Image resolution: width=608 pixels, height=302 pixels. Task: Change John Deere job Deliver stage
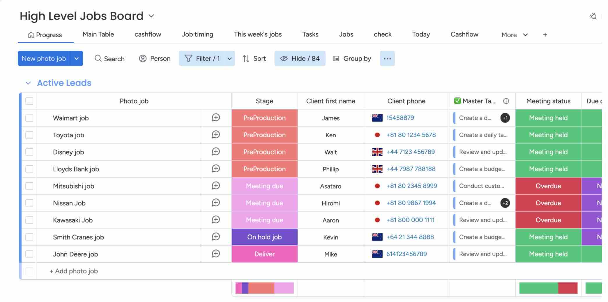(x=264, y=254)
